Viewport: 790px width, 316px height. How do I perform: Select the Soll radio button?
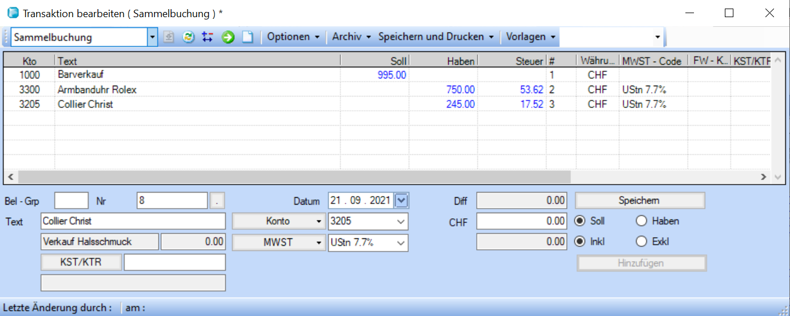[x=580, y=221]
